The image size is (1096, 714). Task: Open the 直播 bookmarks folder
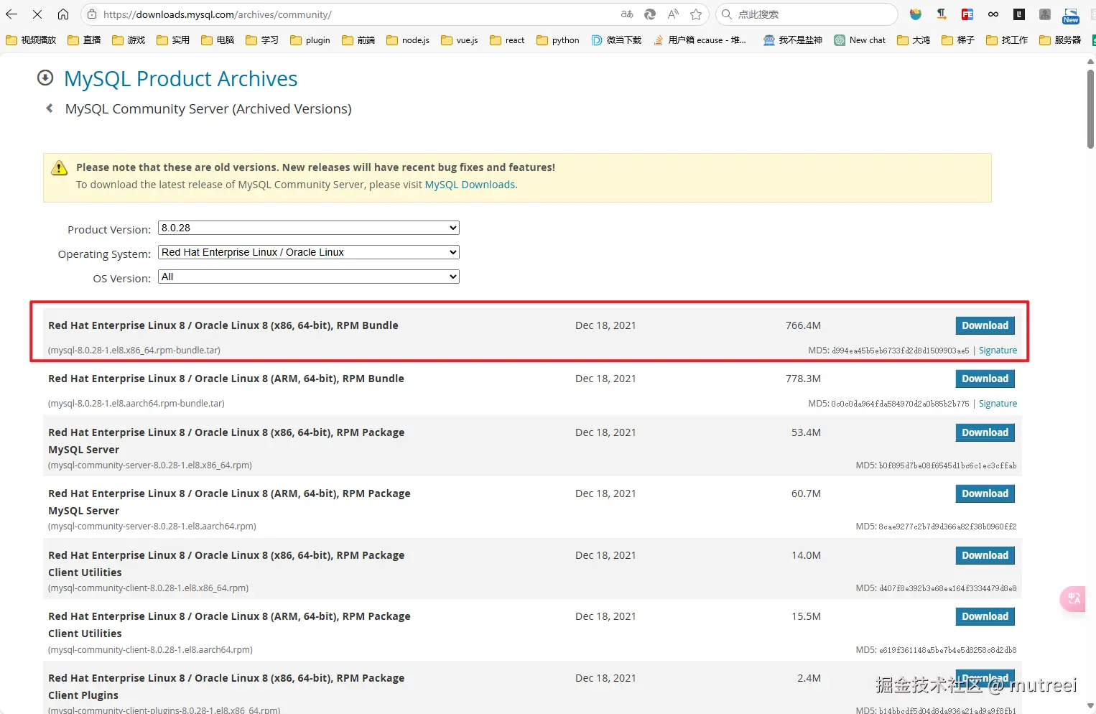pos(84,40)
